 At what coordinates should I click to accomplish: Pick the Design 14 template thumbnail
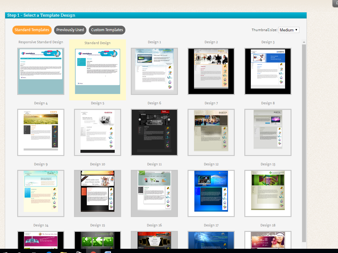[x=41, y=240]
